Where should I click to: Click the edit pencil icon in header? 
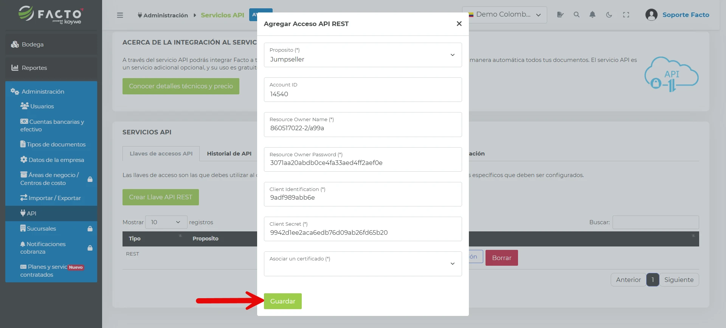pyautogui.click(x=560, y=15)
